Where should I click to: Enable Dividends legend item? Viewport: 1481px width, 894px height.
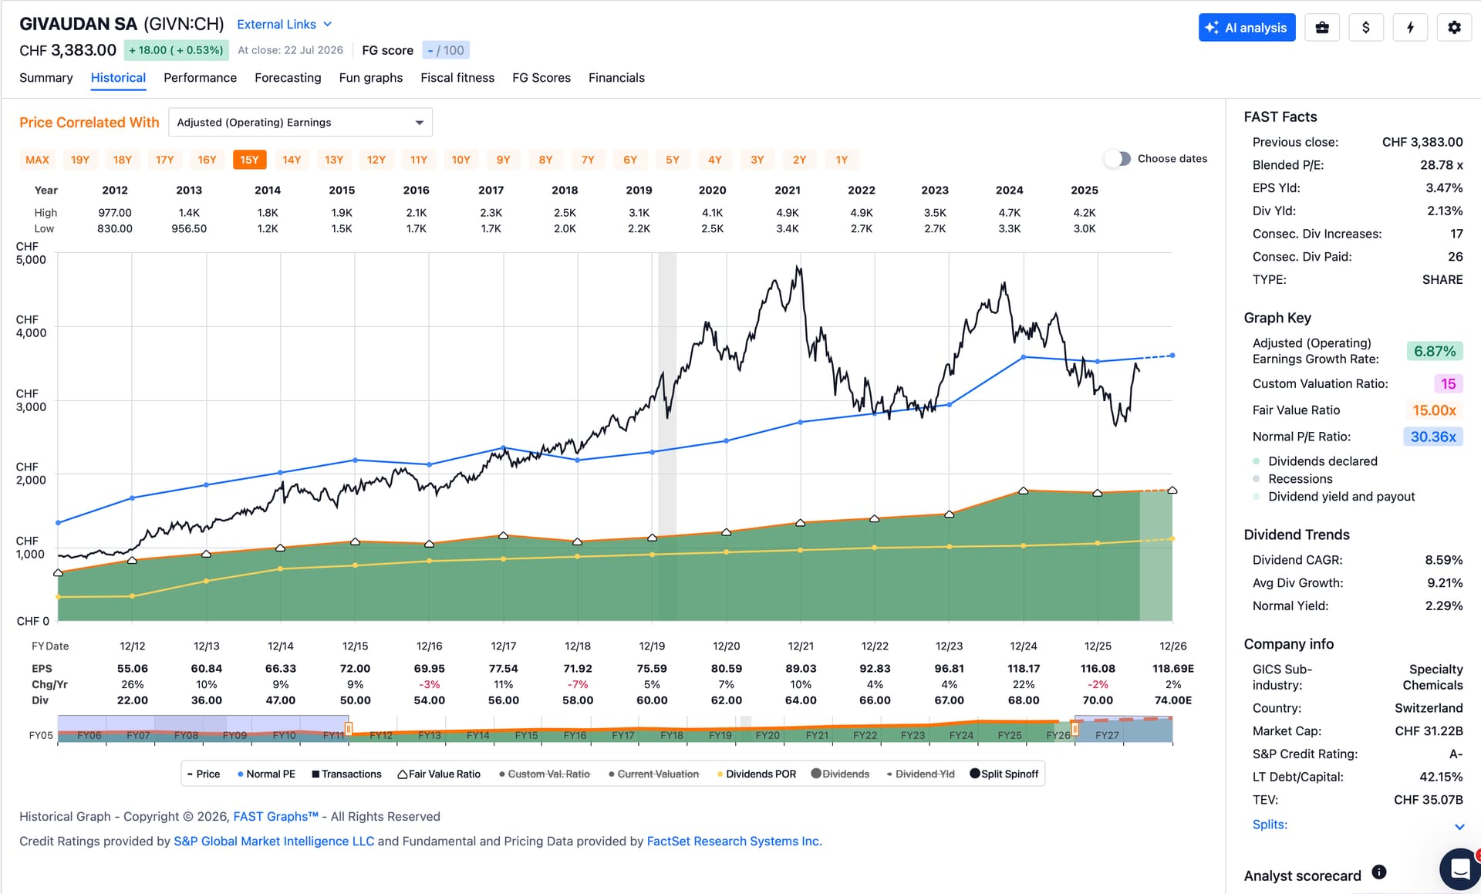point(840,774)
